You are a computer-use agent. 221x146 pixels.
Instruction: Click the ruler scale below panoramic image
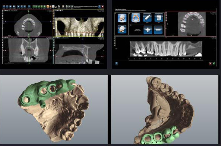(x=166, y=59)
